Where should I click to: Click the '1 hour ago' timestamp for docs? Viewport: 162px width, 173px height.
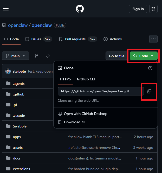coord(144,158)
